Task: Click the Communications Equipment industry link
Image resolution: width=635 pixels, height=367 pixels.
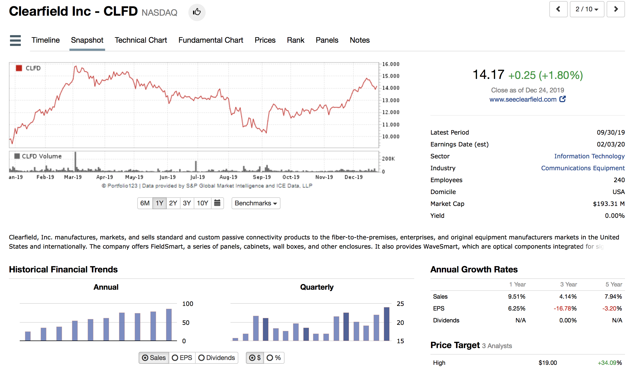Action: [x=583, y=168]
